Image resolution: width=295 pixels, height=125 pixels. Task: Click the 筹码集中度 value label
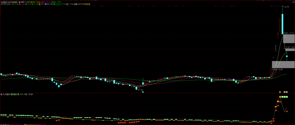[17, 94]
